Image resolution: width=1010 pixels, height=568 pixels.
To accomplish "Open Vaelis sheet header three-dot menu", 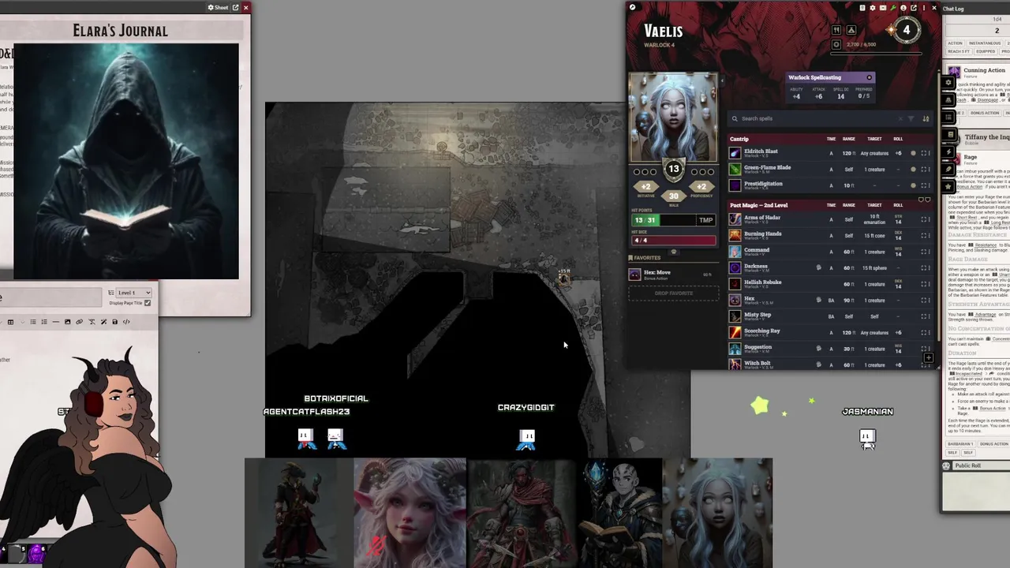I will coord(924,8).
